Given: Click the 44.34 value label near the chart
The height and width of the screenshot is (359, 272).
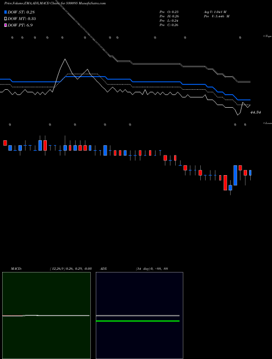Looking at the screenshot, I should click(x=256, y=113).
